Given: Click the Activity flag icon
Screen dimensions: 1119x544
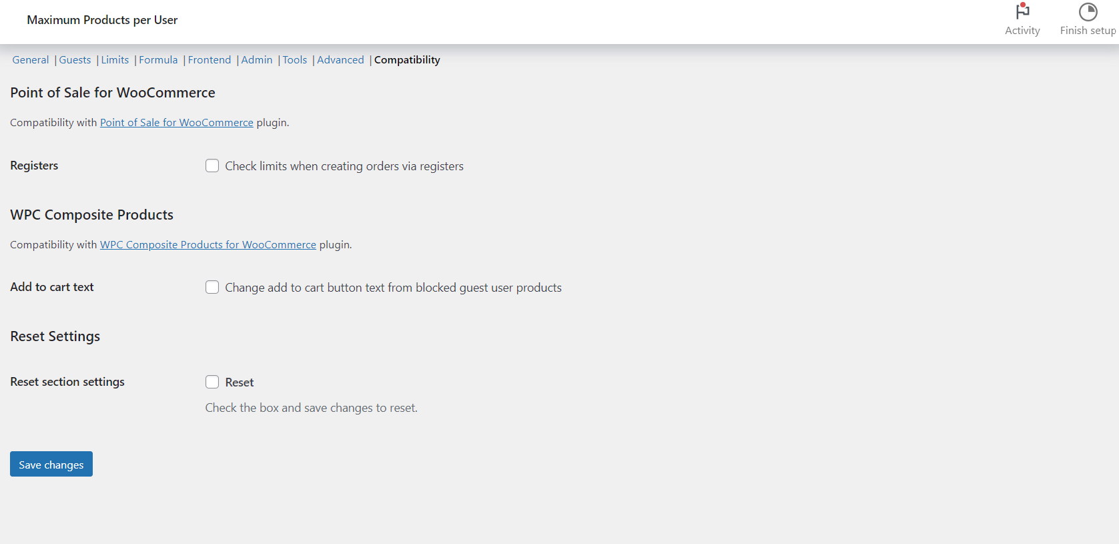Looking at the screenshot, I should (1022, 11).
